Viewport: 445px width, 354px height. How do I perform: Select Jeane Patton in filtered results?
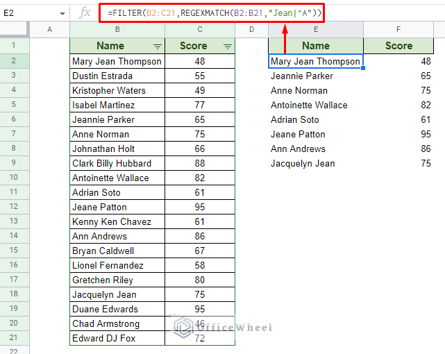click(316, 134)
